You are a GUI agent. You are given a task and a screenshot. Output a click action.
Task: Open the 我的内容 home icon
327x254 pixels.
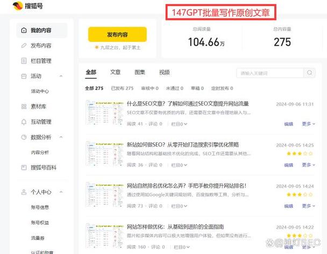point(24,30)
